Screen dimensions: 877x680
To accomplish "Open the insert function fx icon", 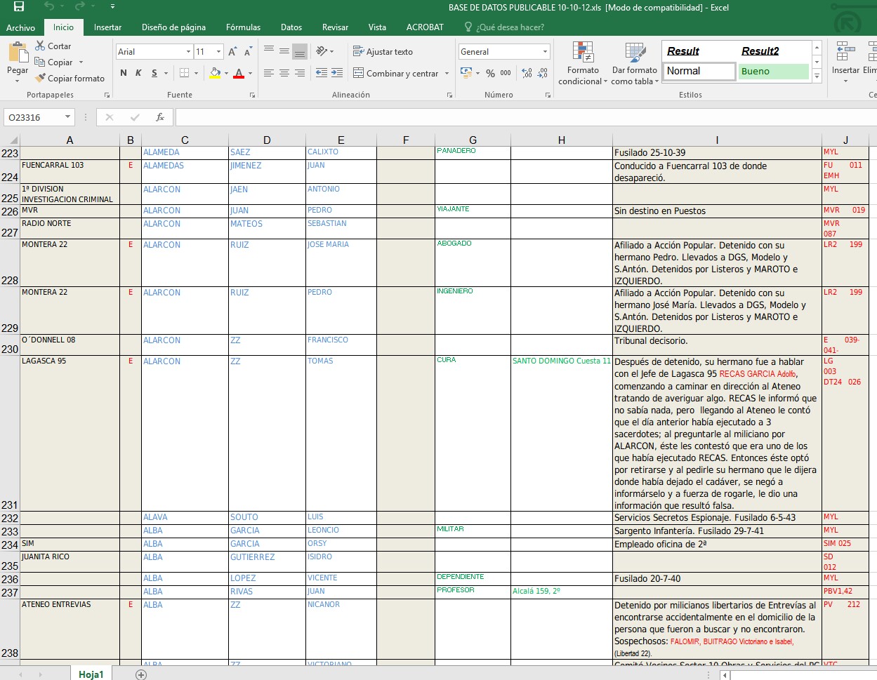I will 160,117.
